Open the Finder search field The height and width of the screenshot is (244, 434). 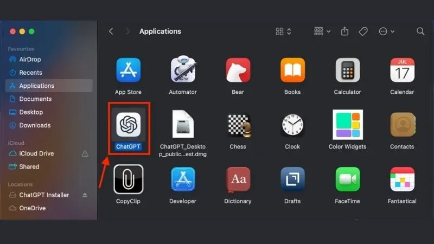(x=420, y=31)
